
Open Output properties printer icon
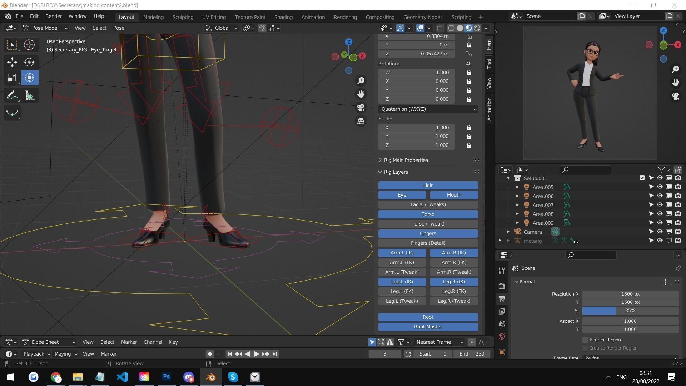(502, 299)
